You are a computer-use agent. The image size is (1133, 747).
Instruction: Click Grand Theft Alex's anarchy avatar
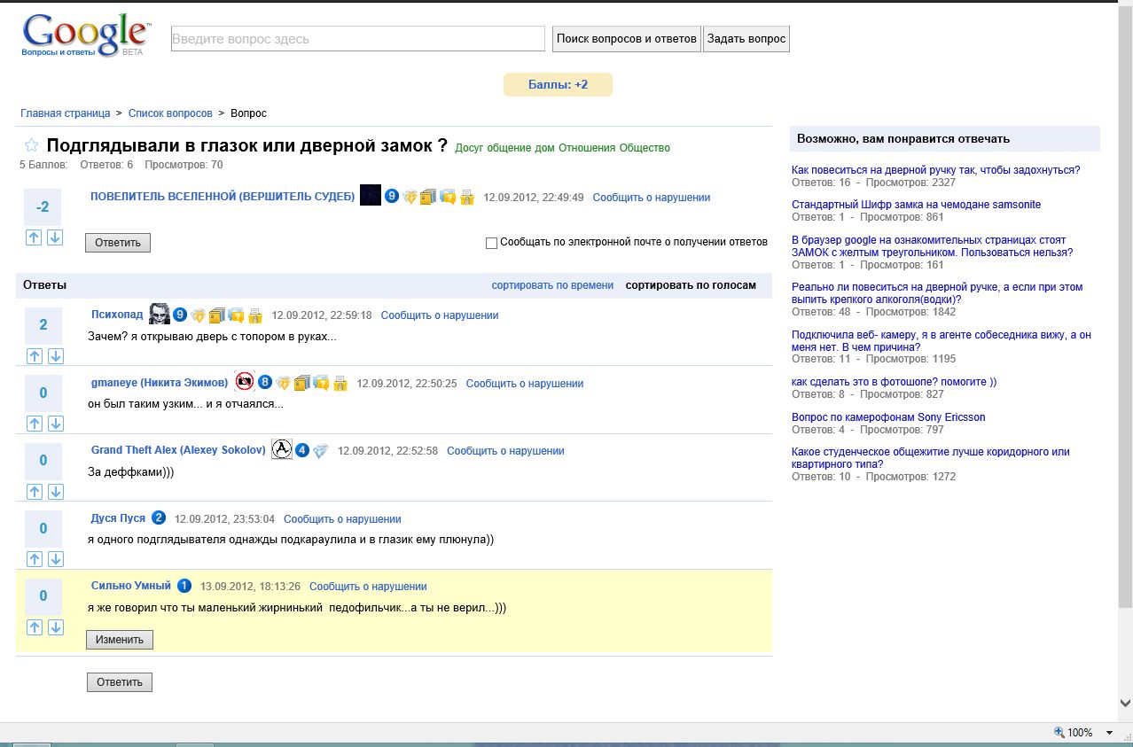pos(281,449)
